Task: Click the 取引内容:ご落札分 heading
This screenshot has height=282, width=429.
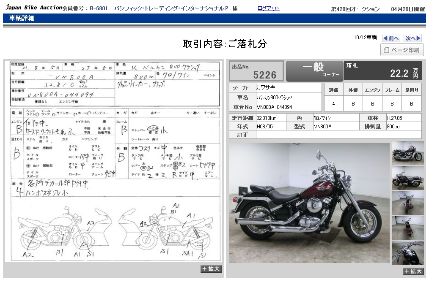Action: click(225, 43)
